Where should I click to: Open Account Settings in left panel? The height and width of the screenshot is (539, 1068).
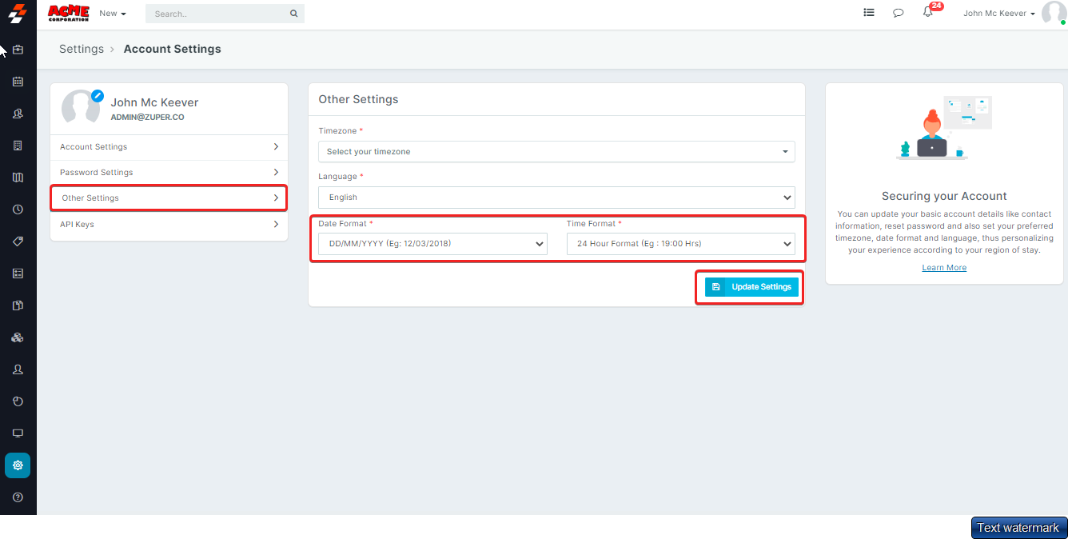pos(169,147)
